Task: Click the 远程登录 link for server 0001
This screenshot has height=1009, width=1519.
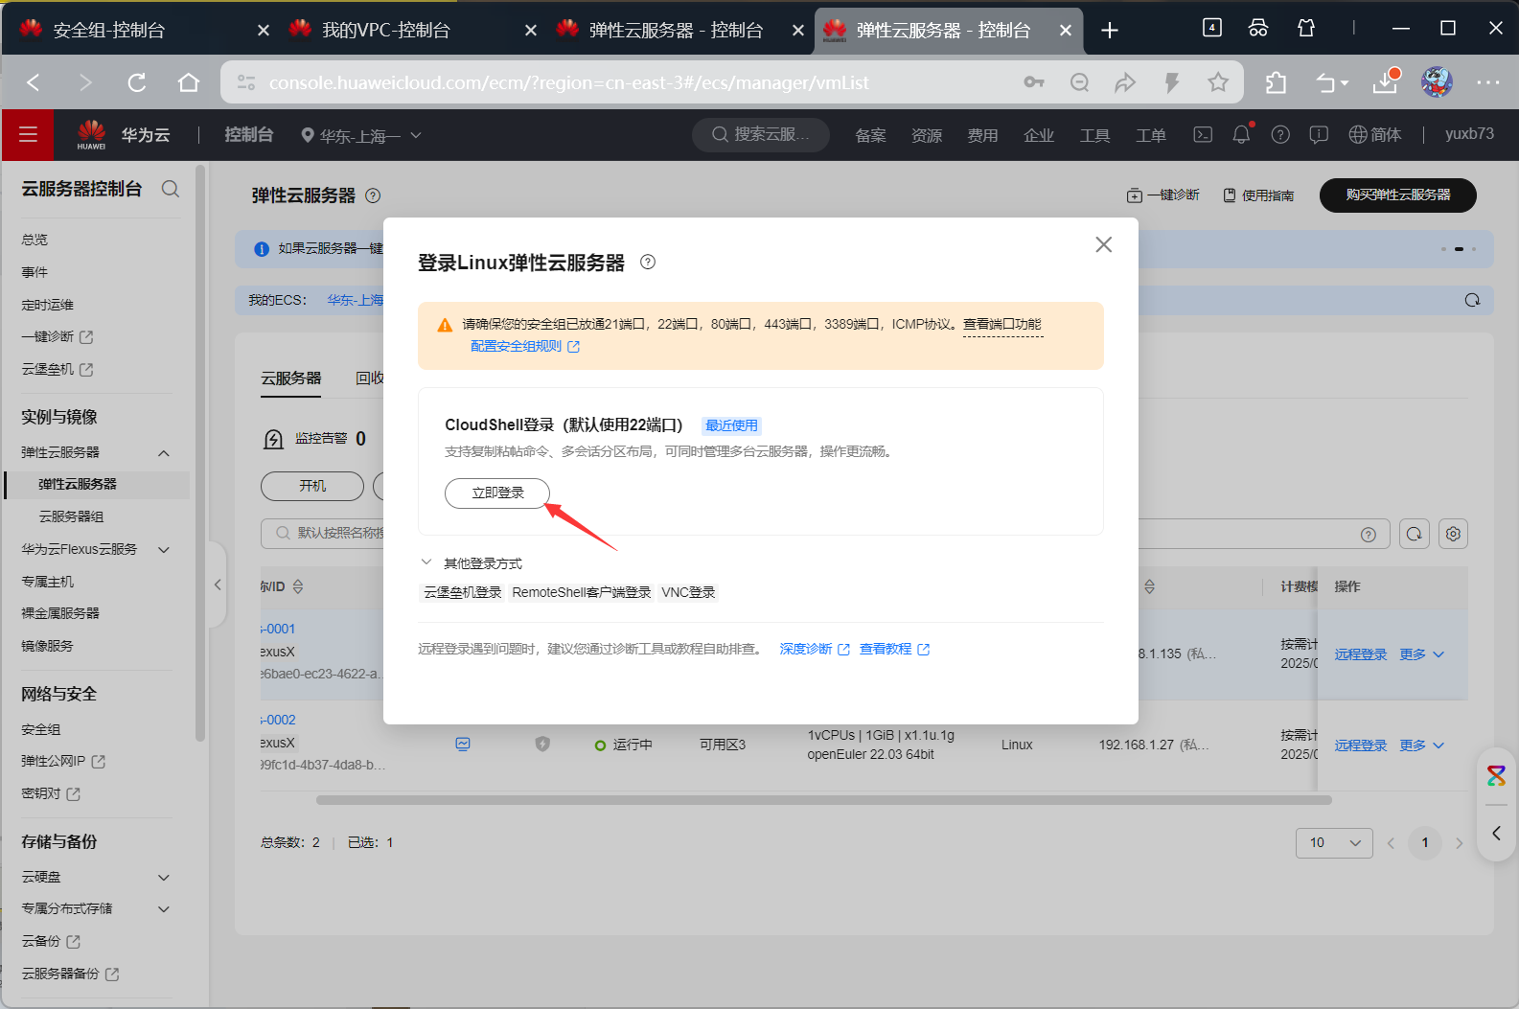Action: pos(1361,654)
